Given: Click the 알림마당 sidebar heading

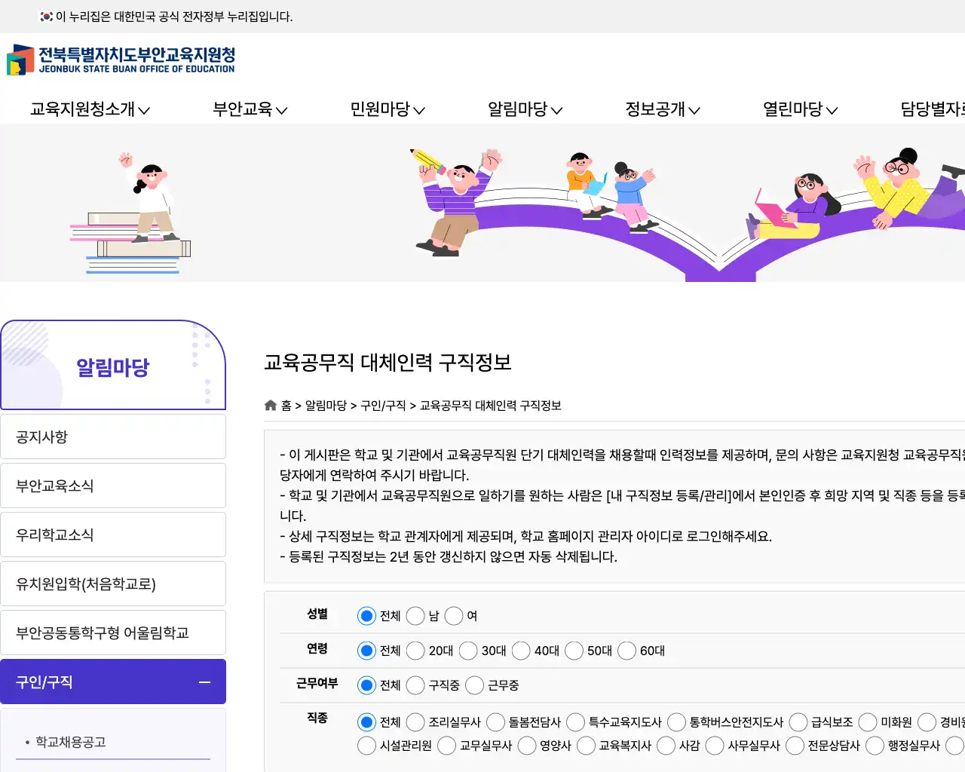Looking at the screenshot, I should coord(113,367).
